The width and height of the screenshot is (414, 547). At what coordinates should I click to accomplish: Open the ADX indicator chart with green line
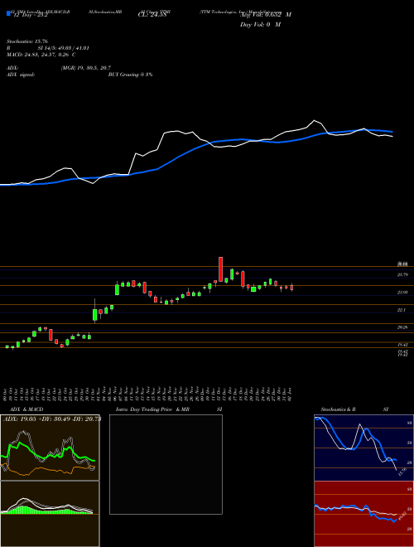click(x=50, y=448)
